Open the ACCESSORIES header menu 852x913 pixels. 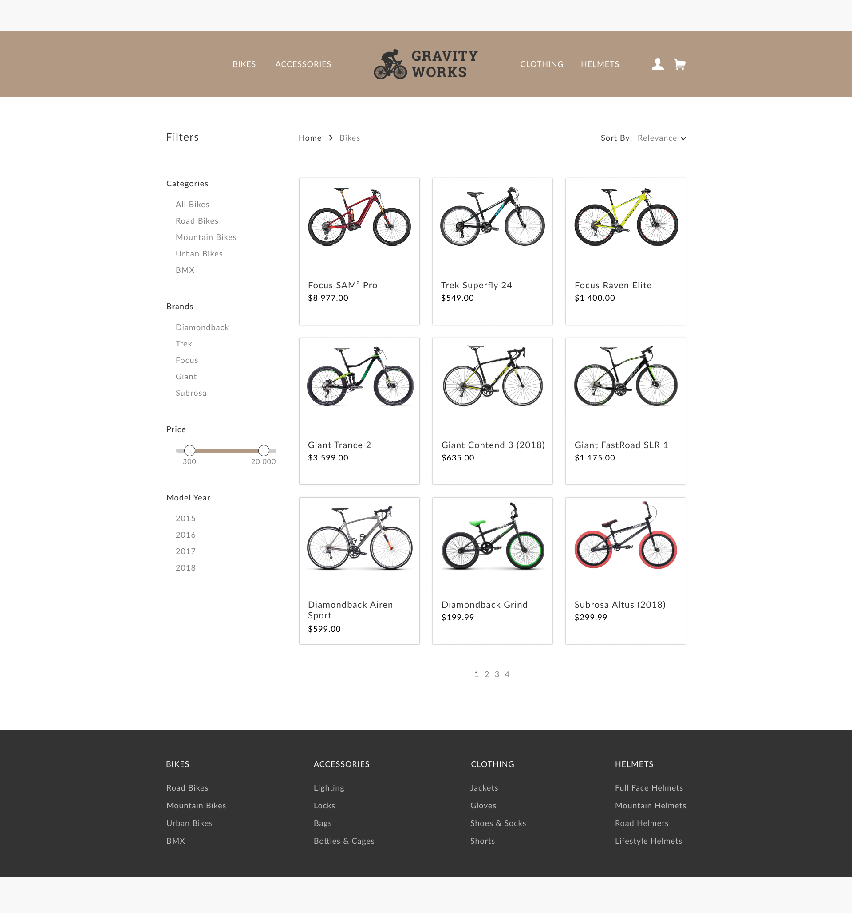click(x=303, y=64)
